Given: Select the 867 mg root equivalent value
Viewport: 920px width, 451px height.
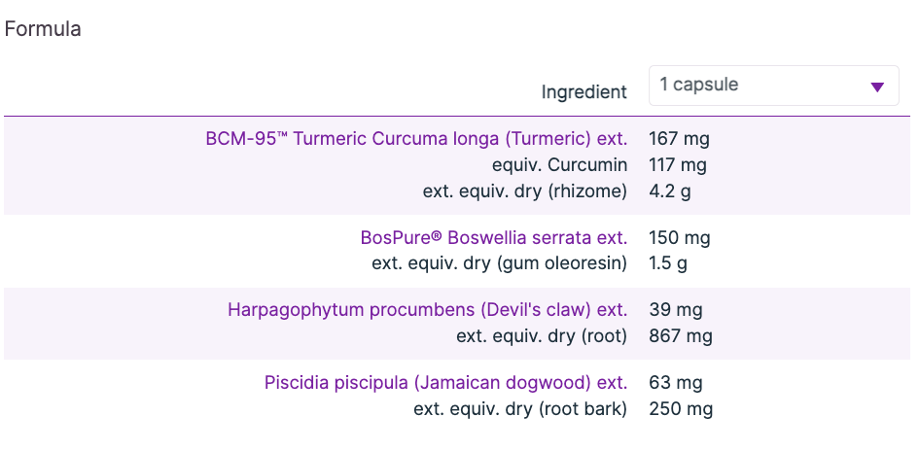Looking at the screenshot, I should click(680, 337).
